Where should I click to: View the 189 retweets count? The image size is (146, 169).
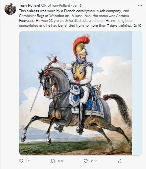coord(60,161)
